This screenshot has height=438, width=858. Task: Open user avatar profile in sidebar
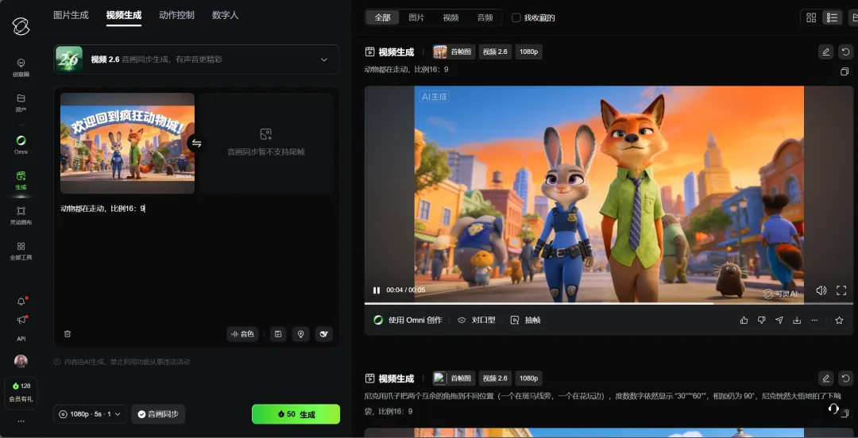point(21,361)
